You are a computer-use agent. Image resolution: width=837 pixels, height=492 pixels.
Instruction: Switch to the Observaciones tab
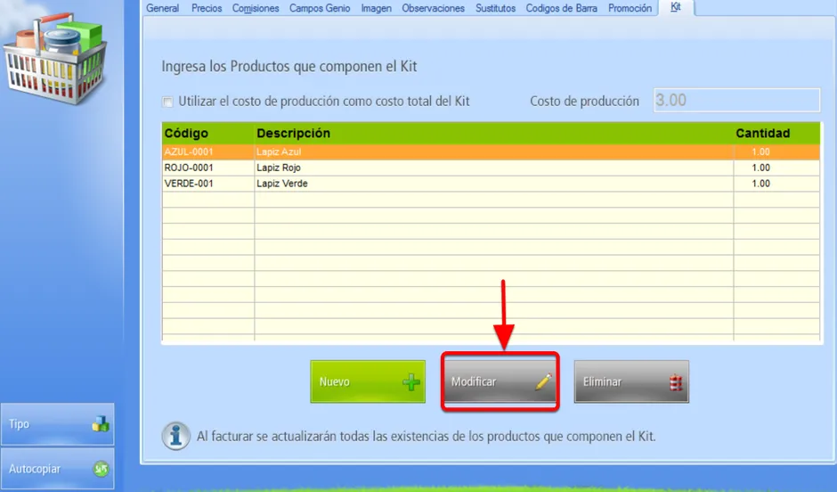coord(433,8)
